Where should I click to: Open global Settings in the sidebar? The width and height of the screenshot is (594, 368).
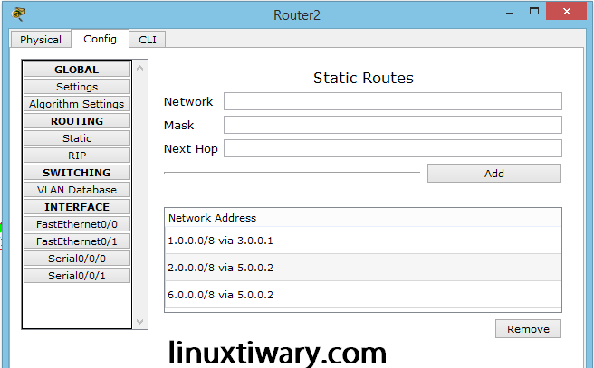coord(77,87)
